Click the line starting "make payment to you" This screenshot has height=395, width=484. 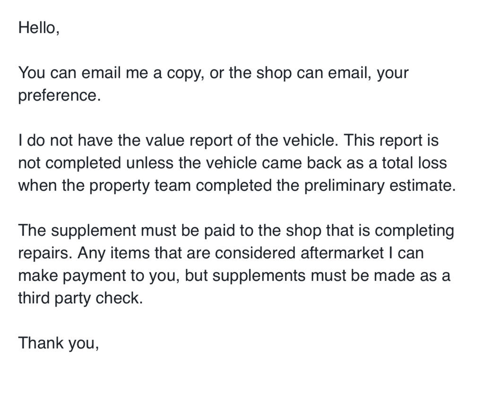[234, 276]
